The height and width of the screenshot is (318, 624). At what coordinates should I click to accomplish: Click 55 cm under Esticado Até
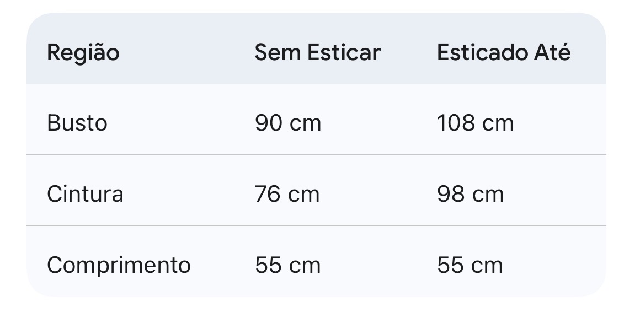coord(470,265)
